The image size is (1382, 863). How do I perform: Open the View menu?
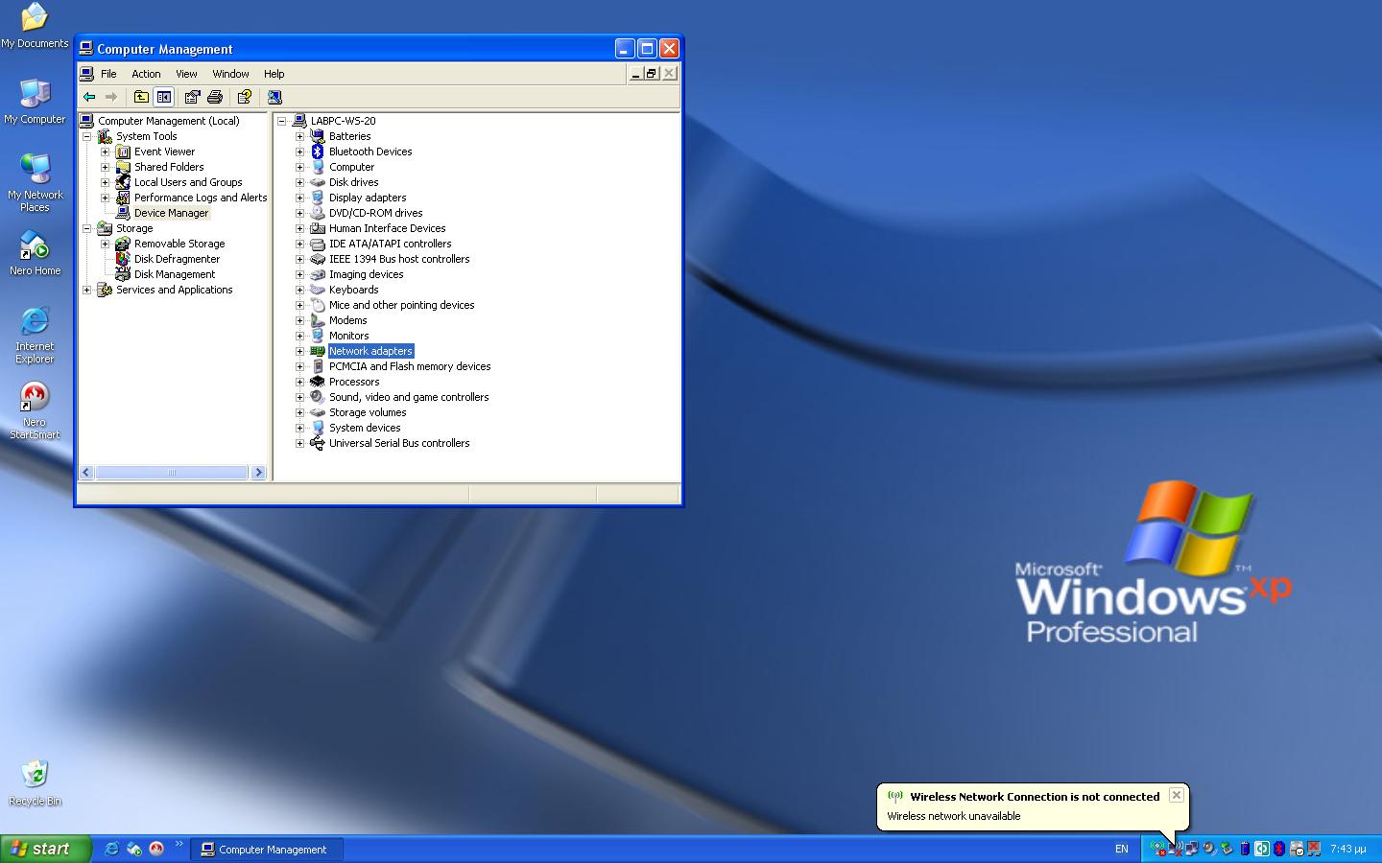(186, 74)
